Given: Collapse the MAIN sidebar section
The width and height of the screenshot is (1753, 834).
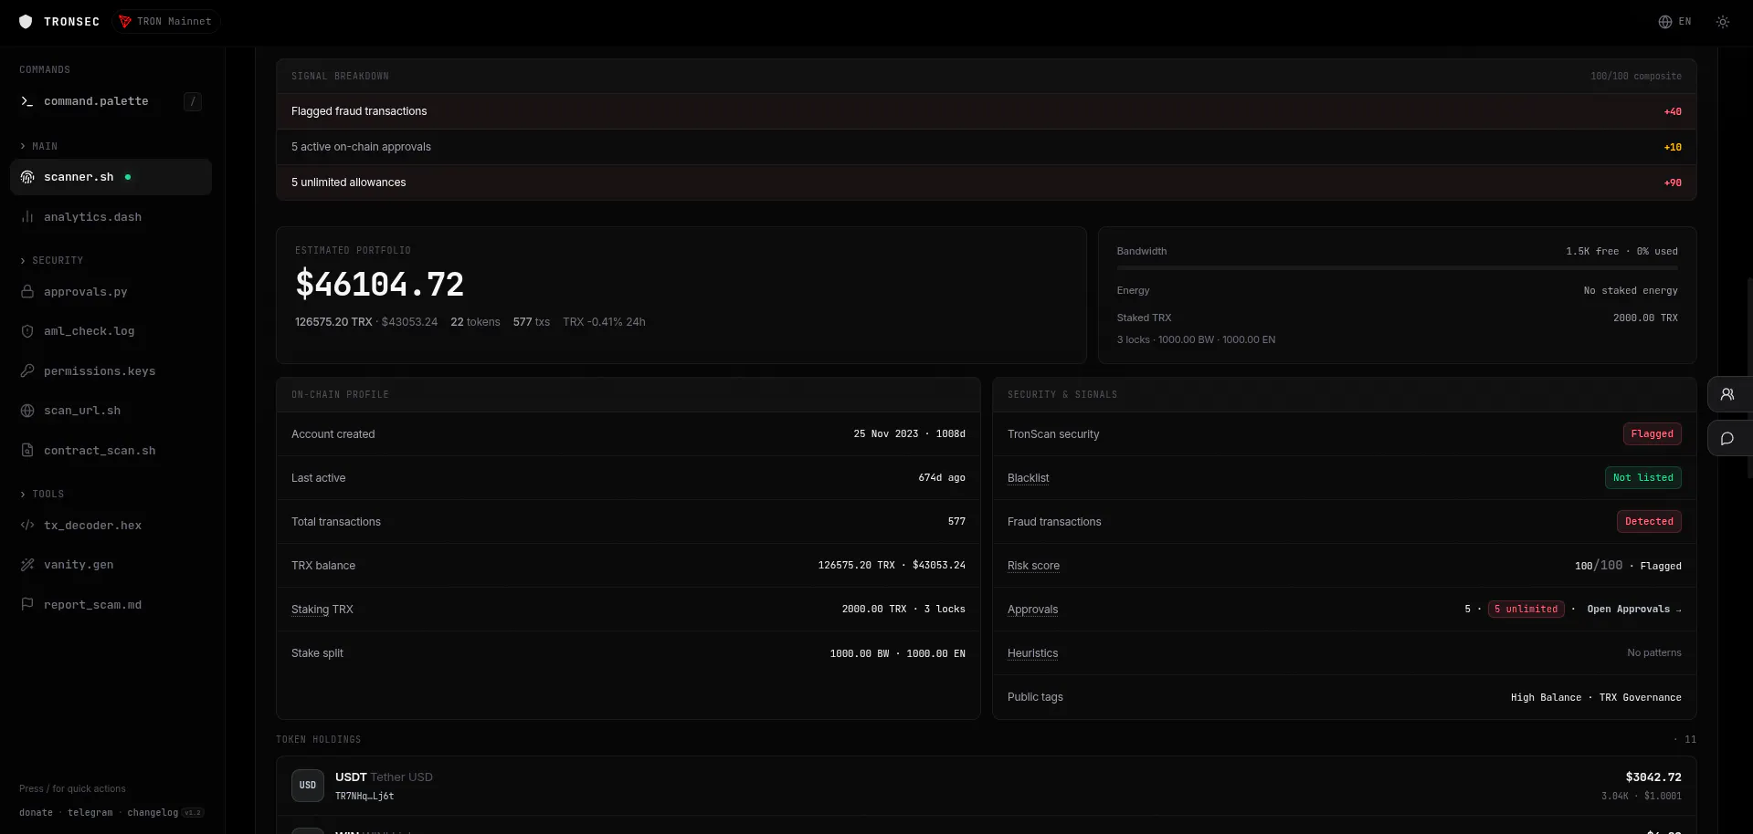Looking at the screenshot, I should pyautogui.click(x=39, y=146).
